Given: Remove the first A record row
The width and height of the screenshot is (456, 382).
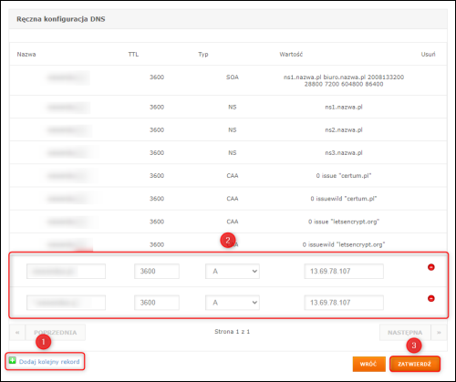Looking at the screenshot, I should tap(431, 267).
